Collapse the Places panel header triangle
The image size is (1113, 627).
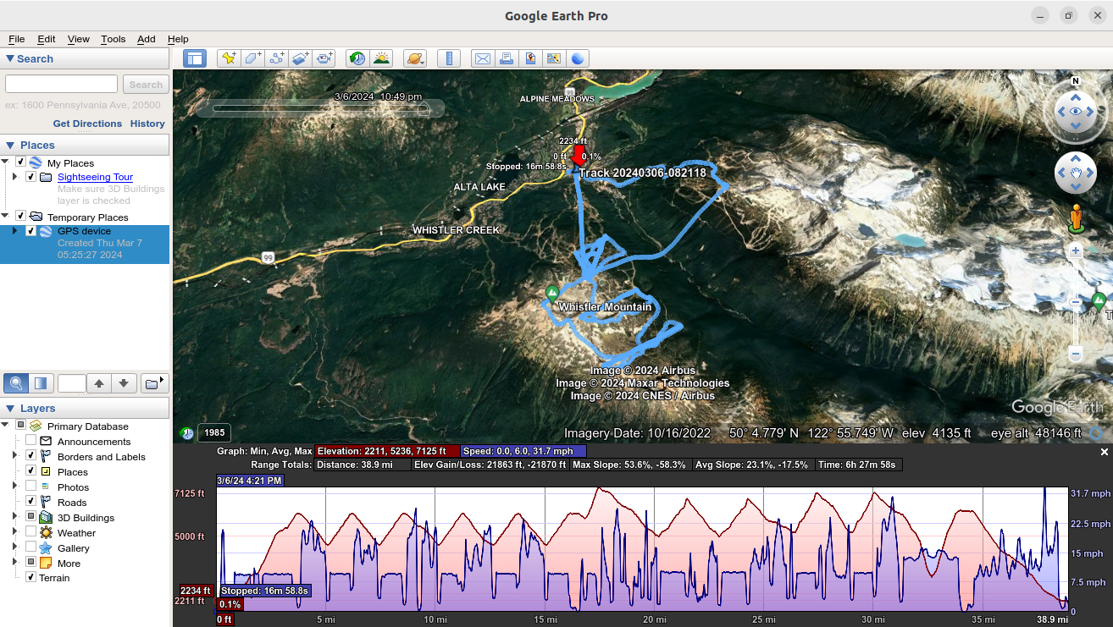pyautogui.click(x=10, y=145)
